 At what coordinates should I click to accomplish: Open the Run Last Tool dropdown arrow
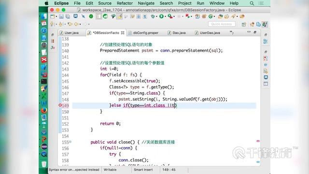point(174,16)
